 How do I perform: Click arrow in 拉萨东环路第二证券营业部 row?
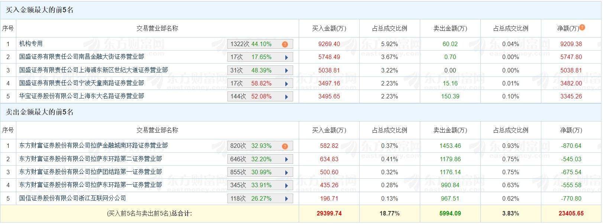point(286,159)
